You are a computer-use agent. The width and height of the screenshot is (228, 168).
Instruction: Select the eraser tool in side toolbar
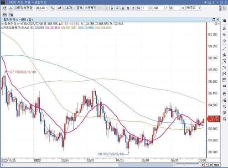click(224, 28)
